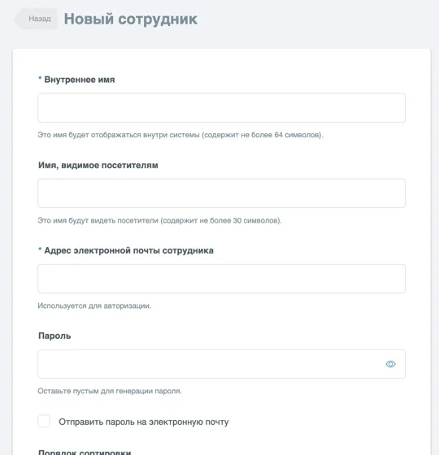
Task: Click the Внутреннее имя input field
Action: 221,108
